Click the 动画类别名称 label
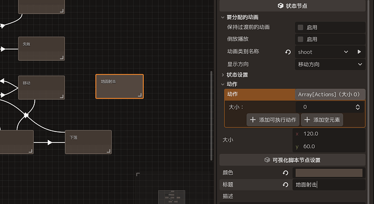This screenshot has height=204, width=374. tap(243, 51)
